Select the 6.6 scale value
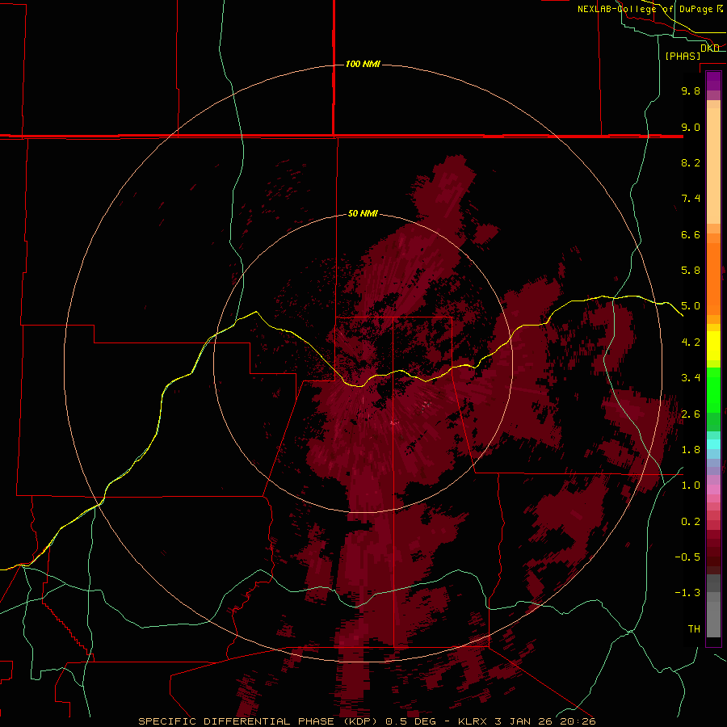 [x=691, y=234]
